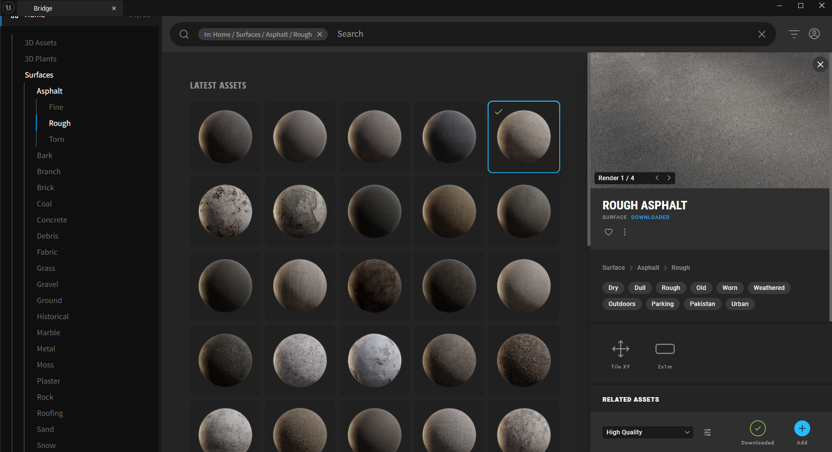Open 3D Assets category
832x452 pixels.
coord(41,43)
